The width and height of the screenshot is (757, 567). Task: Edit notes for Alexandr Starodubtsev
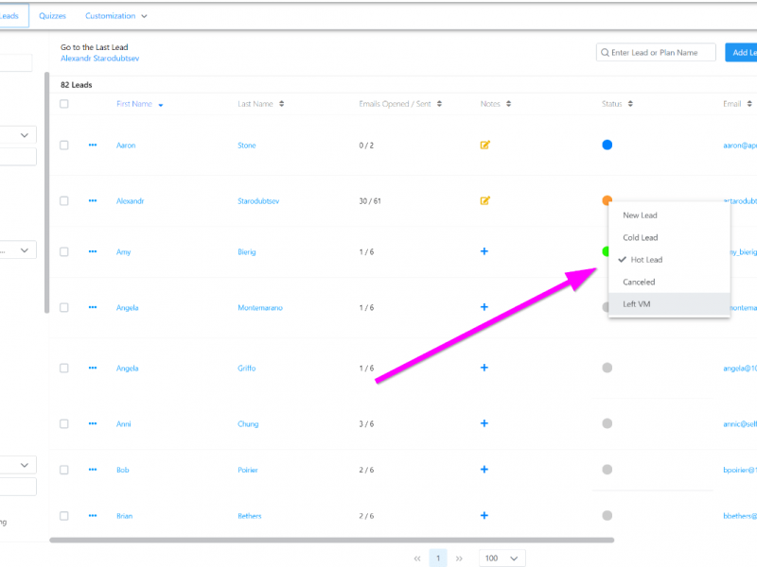[485, 200]
